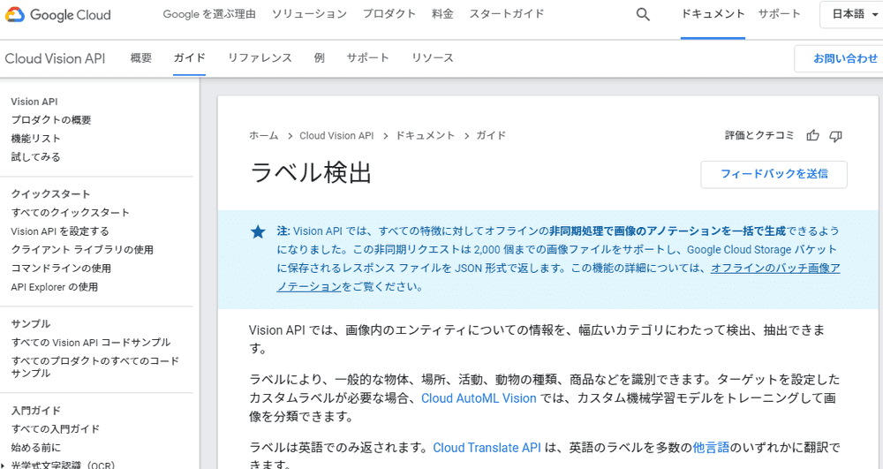This screenshot has width=883, height=469.
Task: Open the 料金 menu item
Action: click(442, 14)
